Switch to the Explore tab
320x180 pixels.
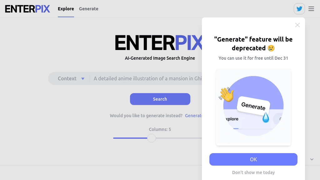click(x=66, y=9)
